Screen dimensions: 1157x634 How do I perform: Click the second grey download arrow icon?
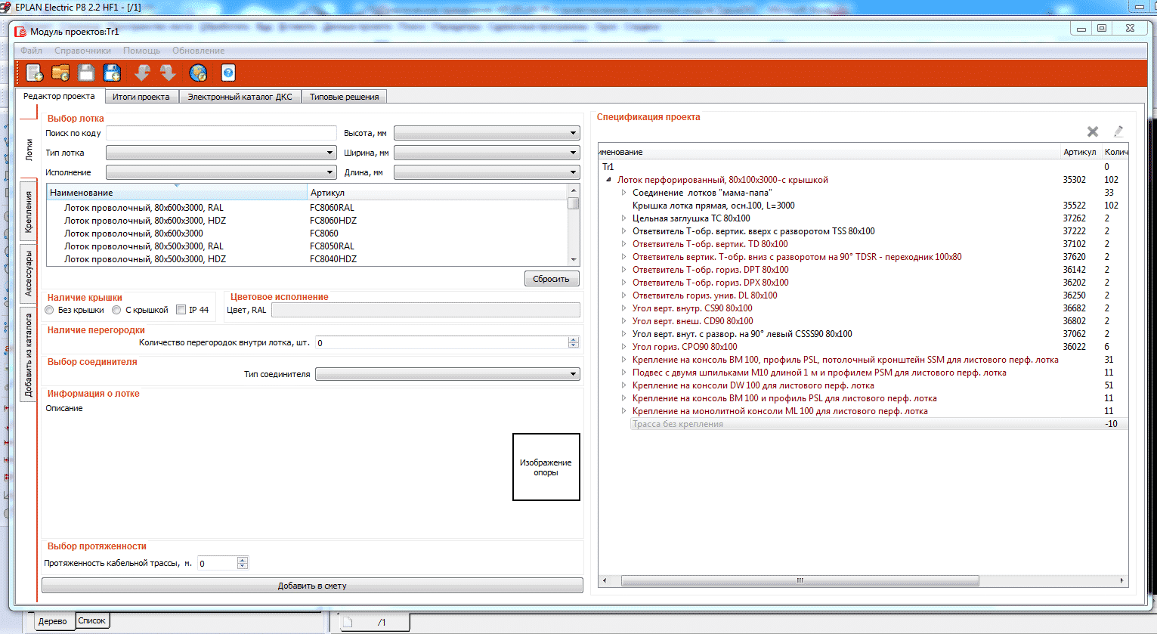click(x=168, y=73)
